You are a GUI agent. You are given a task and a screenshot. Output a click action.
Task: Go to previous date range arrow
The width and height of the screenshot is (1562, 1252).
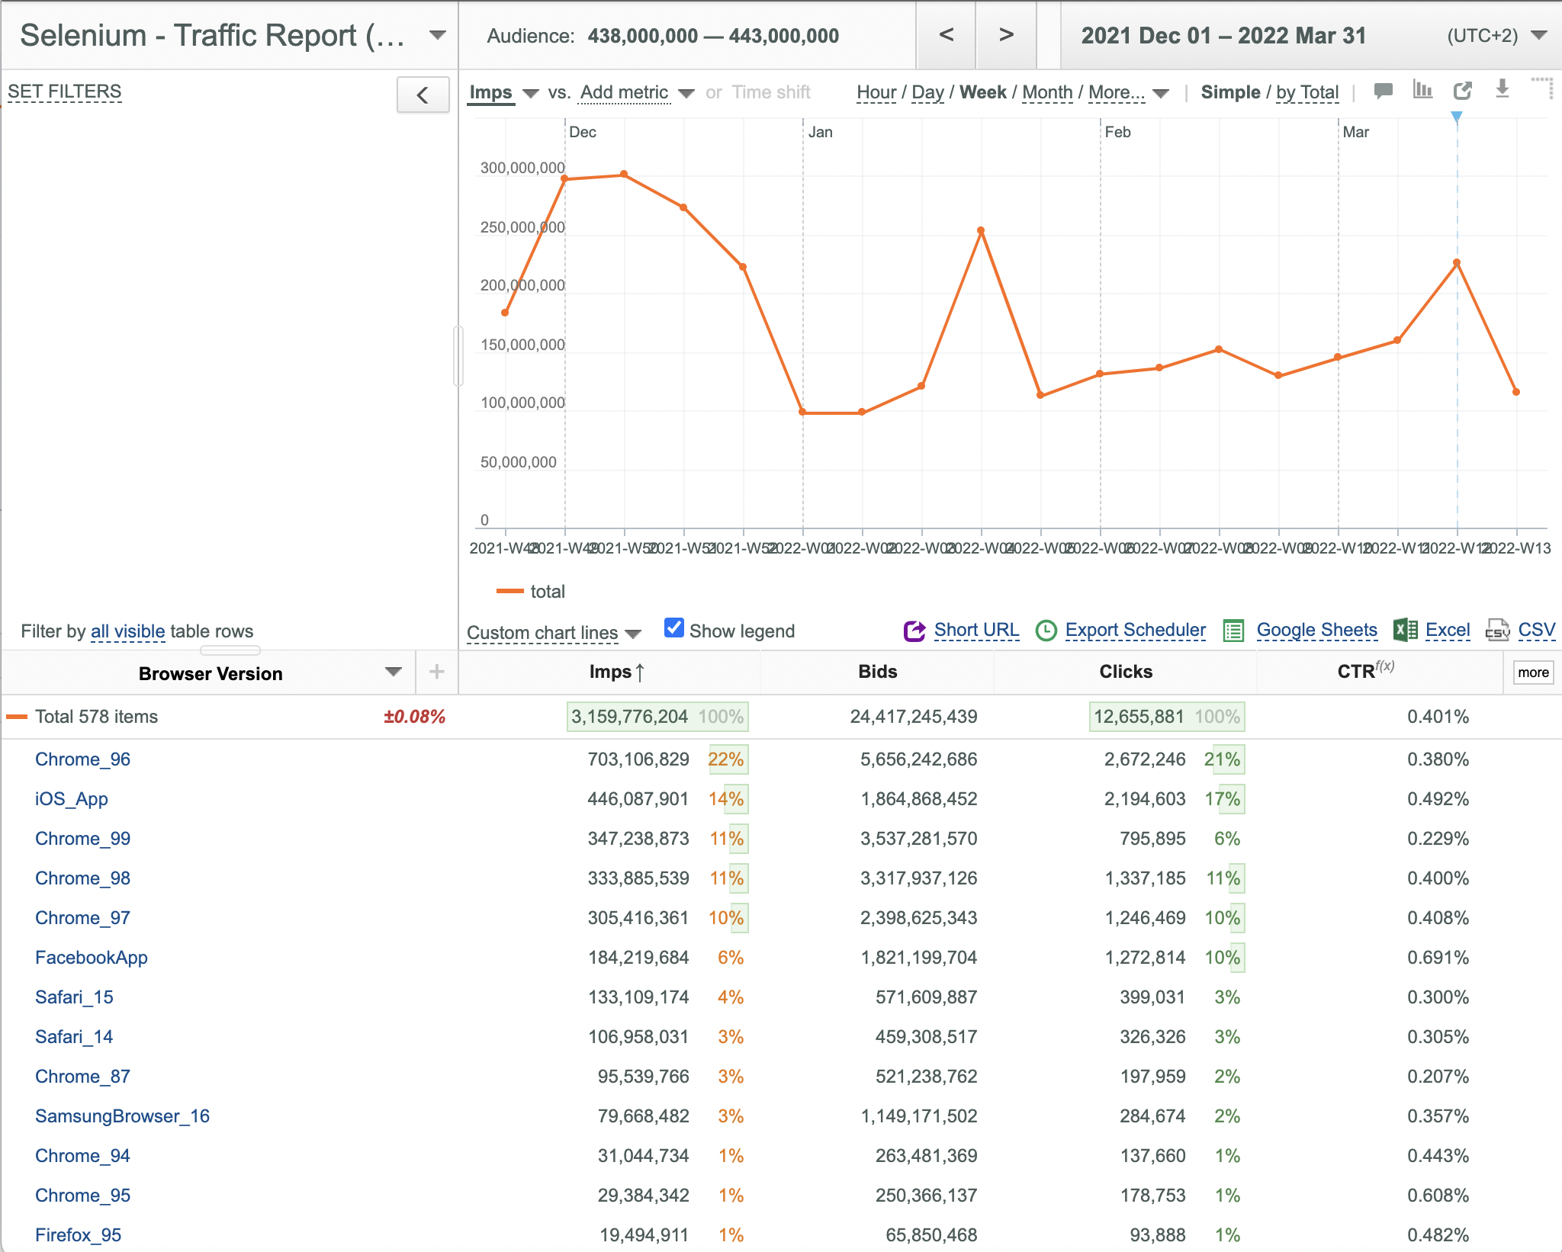tap(946, 35)
